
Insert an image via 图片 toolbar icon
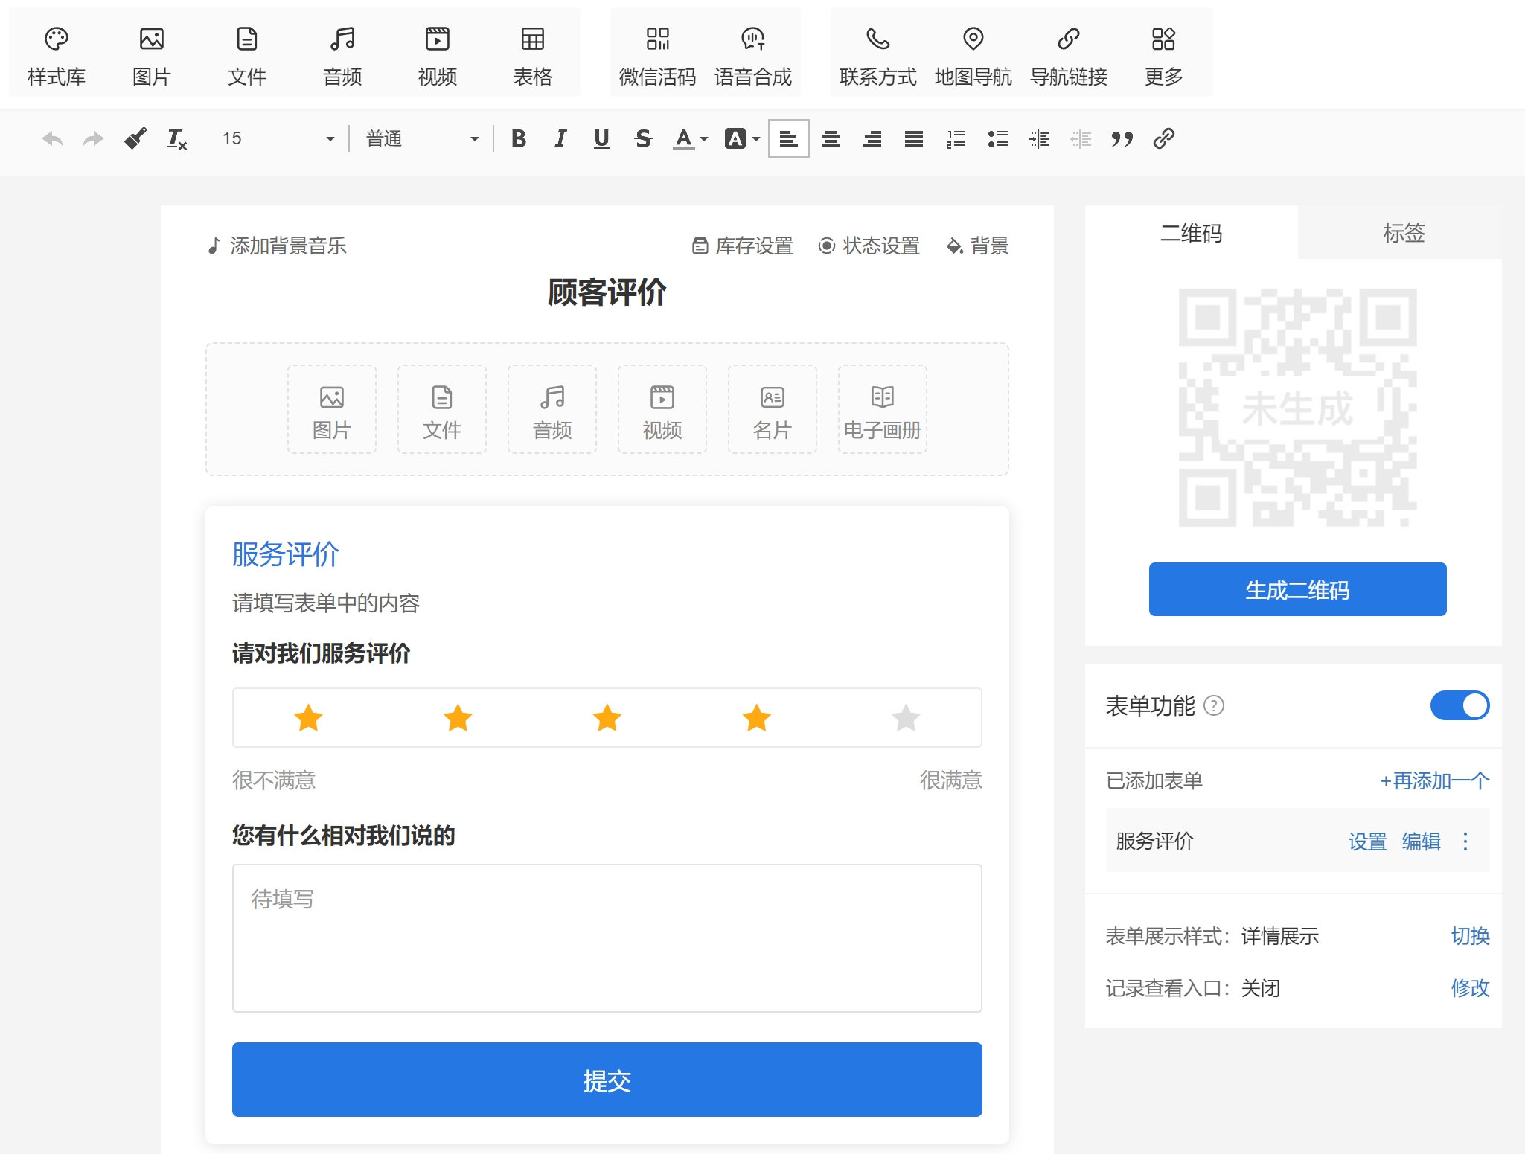[152, 56]
